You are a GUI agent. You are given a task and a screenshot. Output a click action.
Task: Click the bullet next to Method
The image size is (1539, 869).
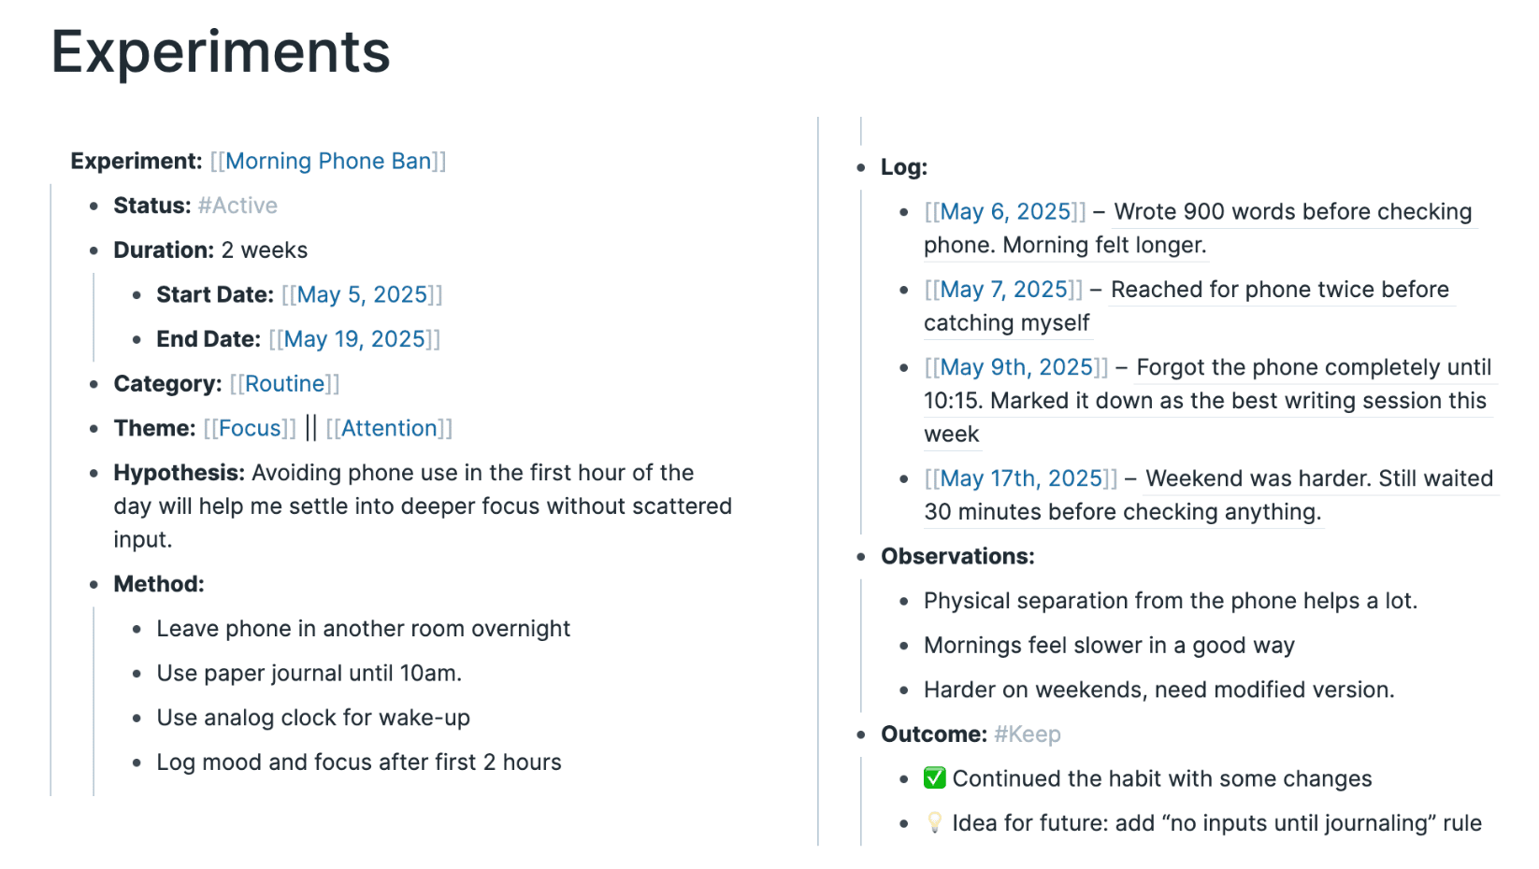coord(93,585)
